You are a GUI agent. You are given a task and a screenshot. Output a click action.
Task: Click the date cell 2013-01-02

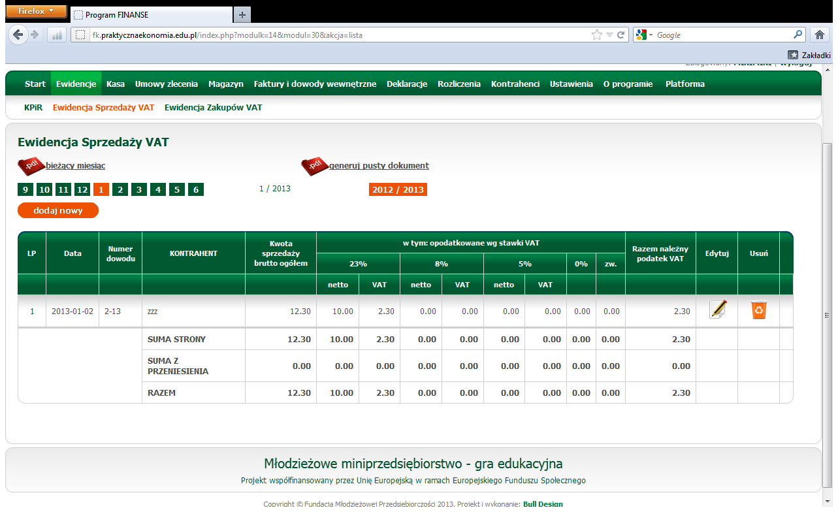(73, 312)
